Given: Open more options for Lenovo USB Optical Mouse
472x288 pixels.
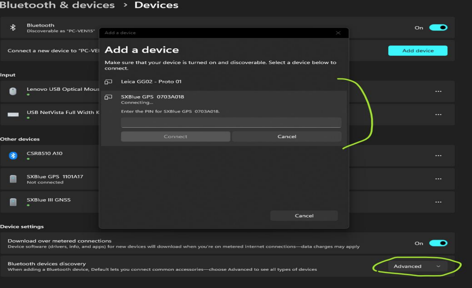Looking at the screenshot, I should pos(438,91).
